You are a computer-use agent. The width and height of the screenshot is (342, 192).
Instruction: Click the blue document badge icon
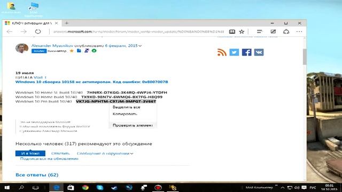tap(79, 51)
